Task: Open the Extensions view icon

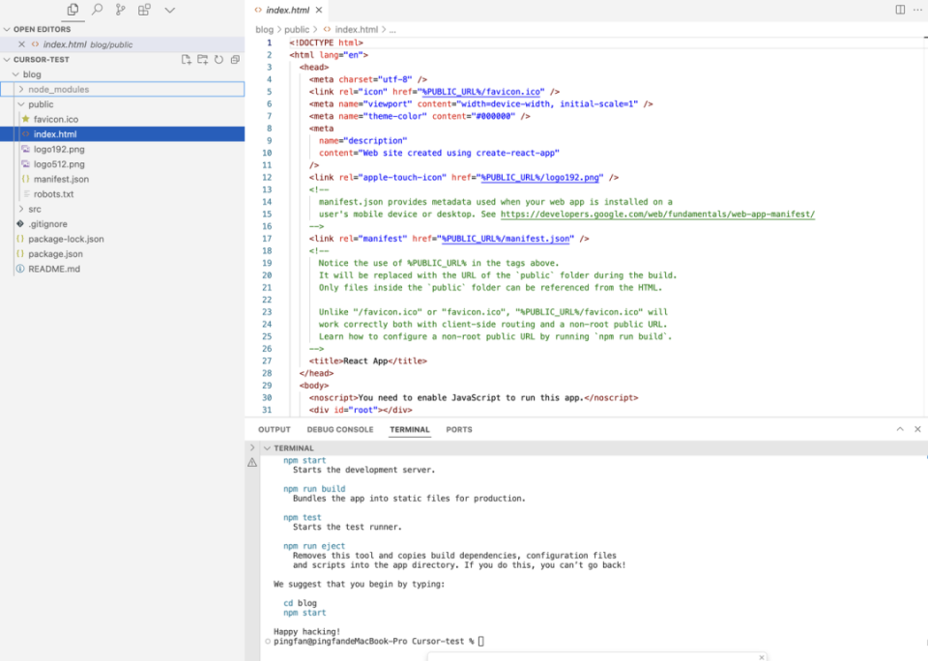Action: click(145, 10)
